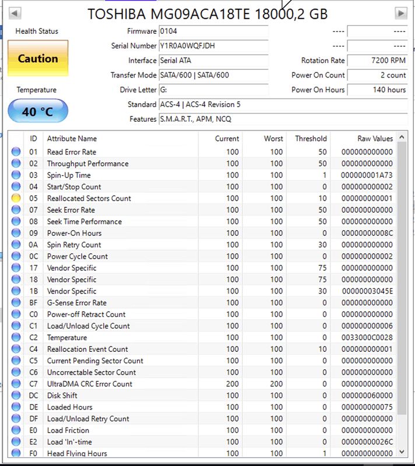Select the Head Flying Hours attribute name
This screenshot has width=415, height=466.
pyautogui.click(x=77, y=453)
